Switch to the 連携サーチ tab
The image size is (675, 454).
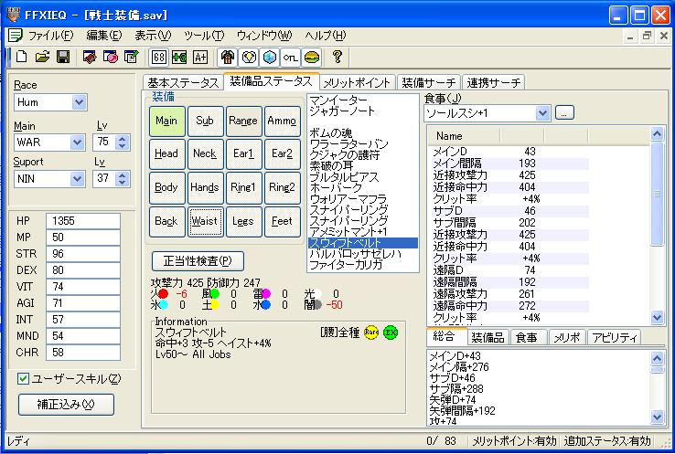[x=493, y=82]
